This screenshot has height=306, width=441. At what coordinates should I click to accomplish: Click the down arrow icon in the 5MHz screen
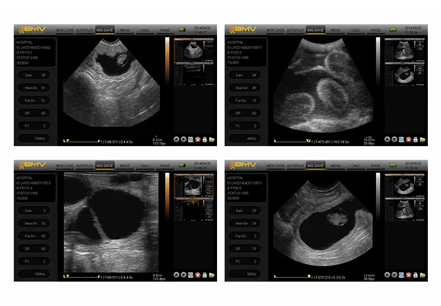tap(394, 275)
